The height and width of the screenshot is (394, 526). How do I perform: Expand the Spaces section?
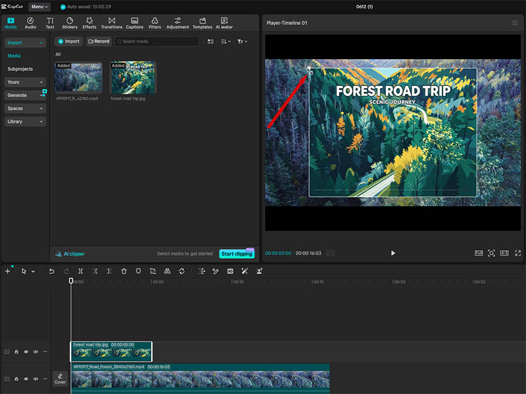(25, 108)
